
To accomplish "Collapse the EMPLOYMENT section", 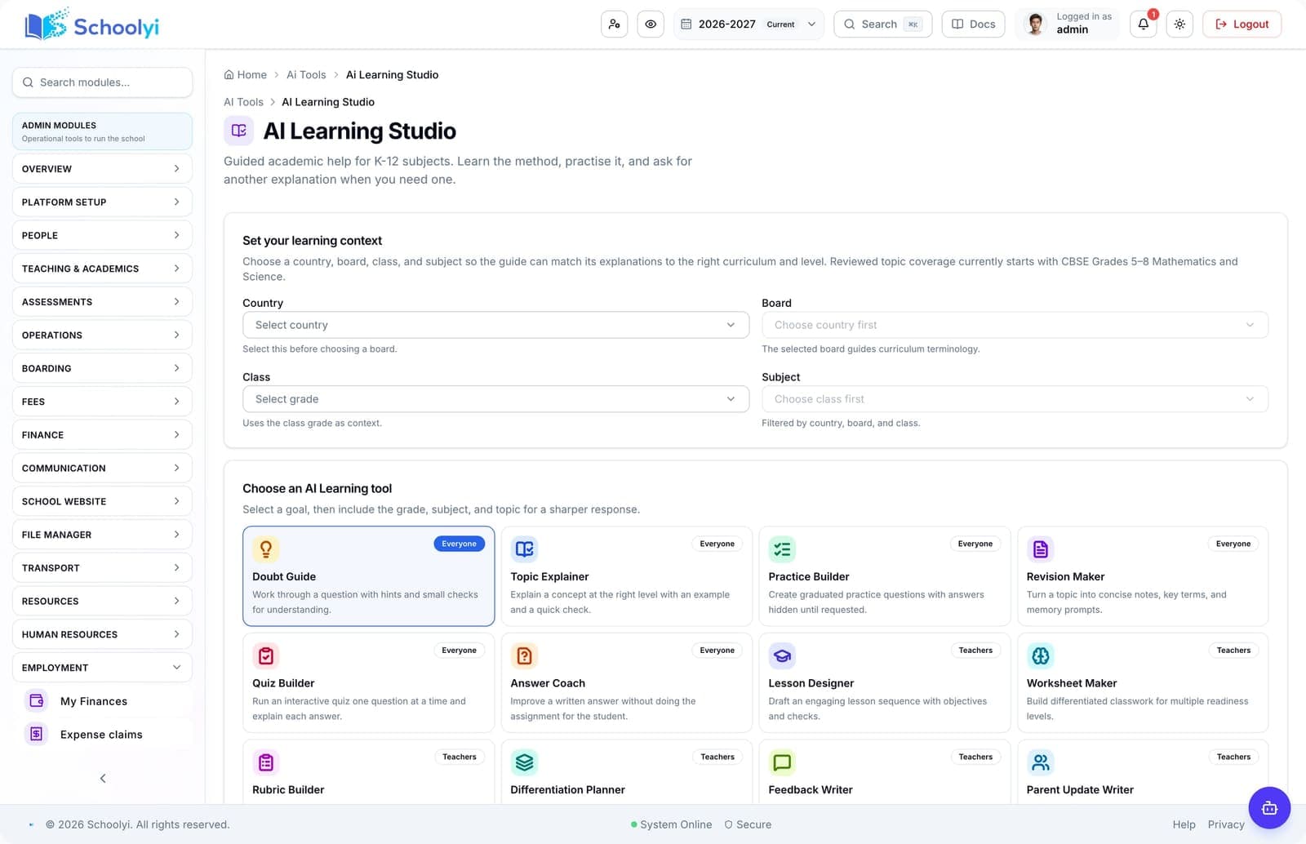I will [102, 668].
